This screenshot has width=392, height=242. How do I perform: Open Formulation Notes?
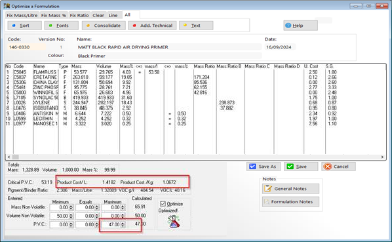[x=290, y=202]
